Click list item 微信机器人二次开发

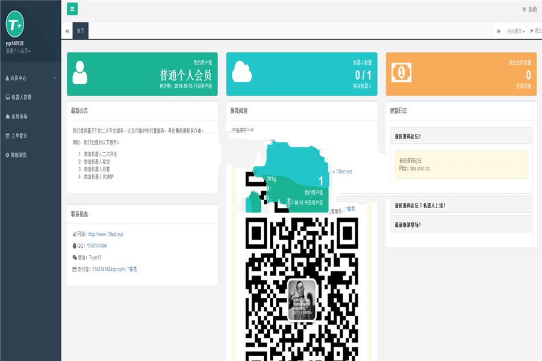click(101, 154)
